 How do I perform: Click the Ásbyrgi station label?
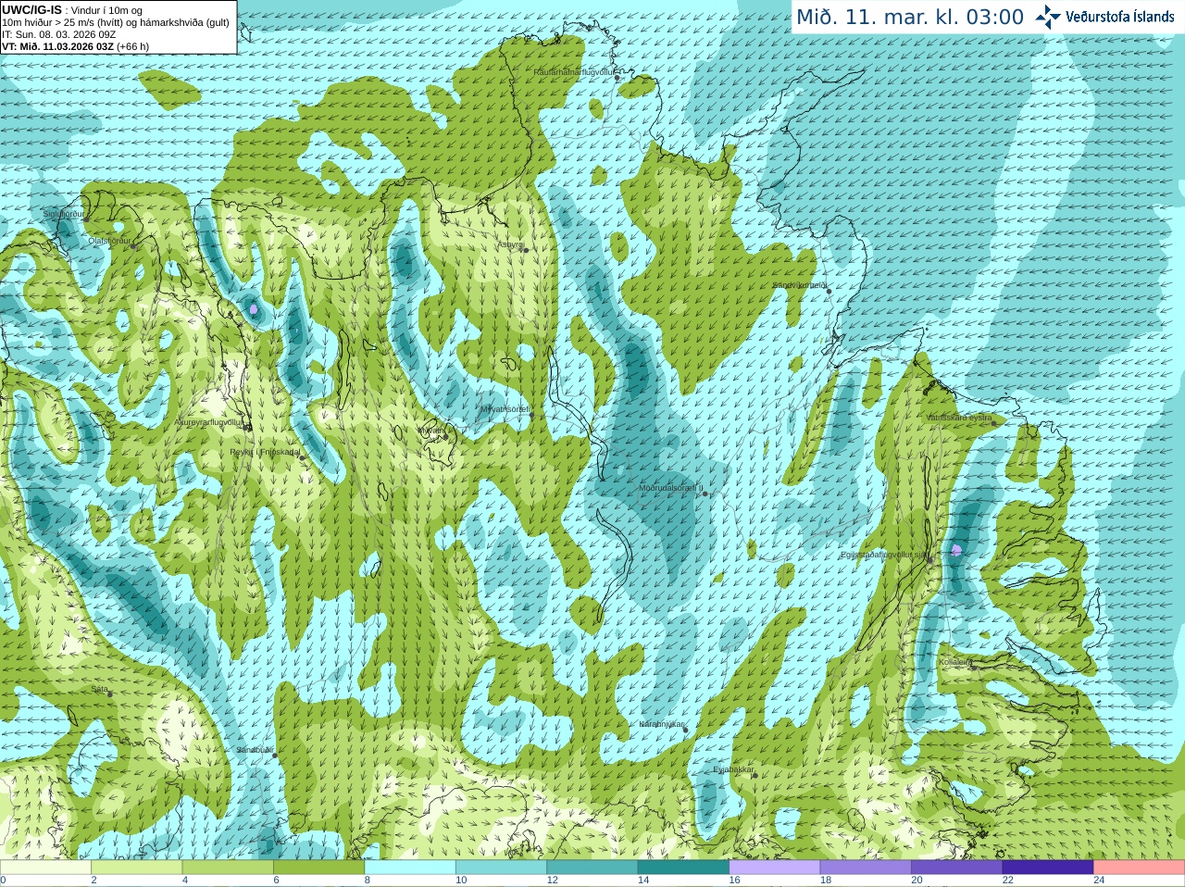pos(509,245)
